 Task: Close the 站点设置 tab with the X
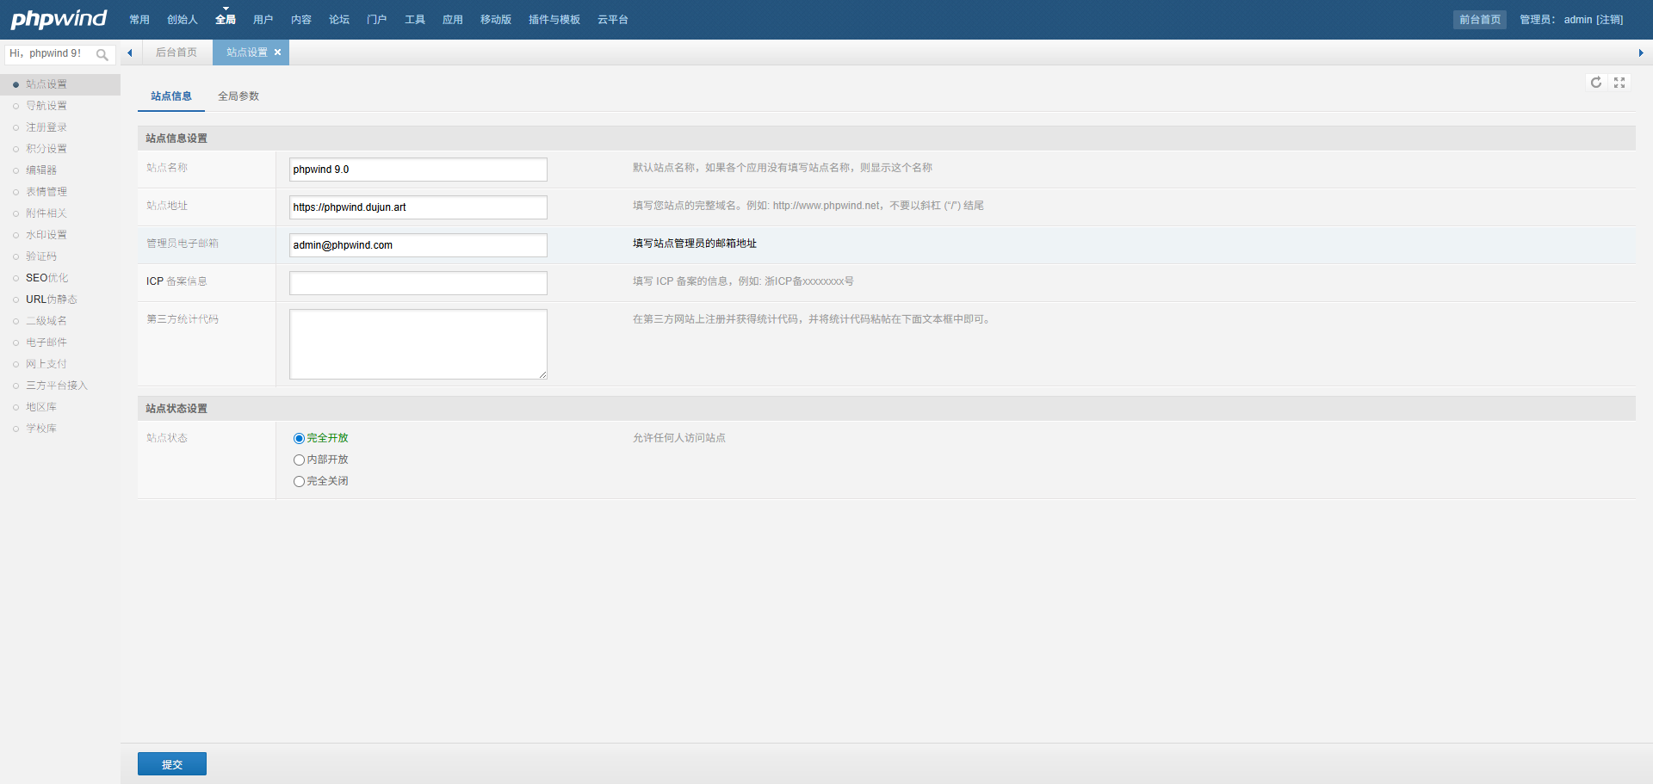[277, 52]
